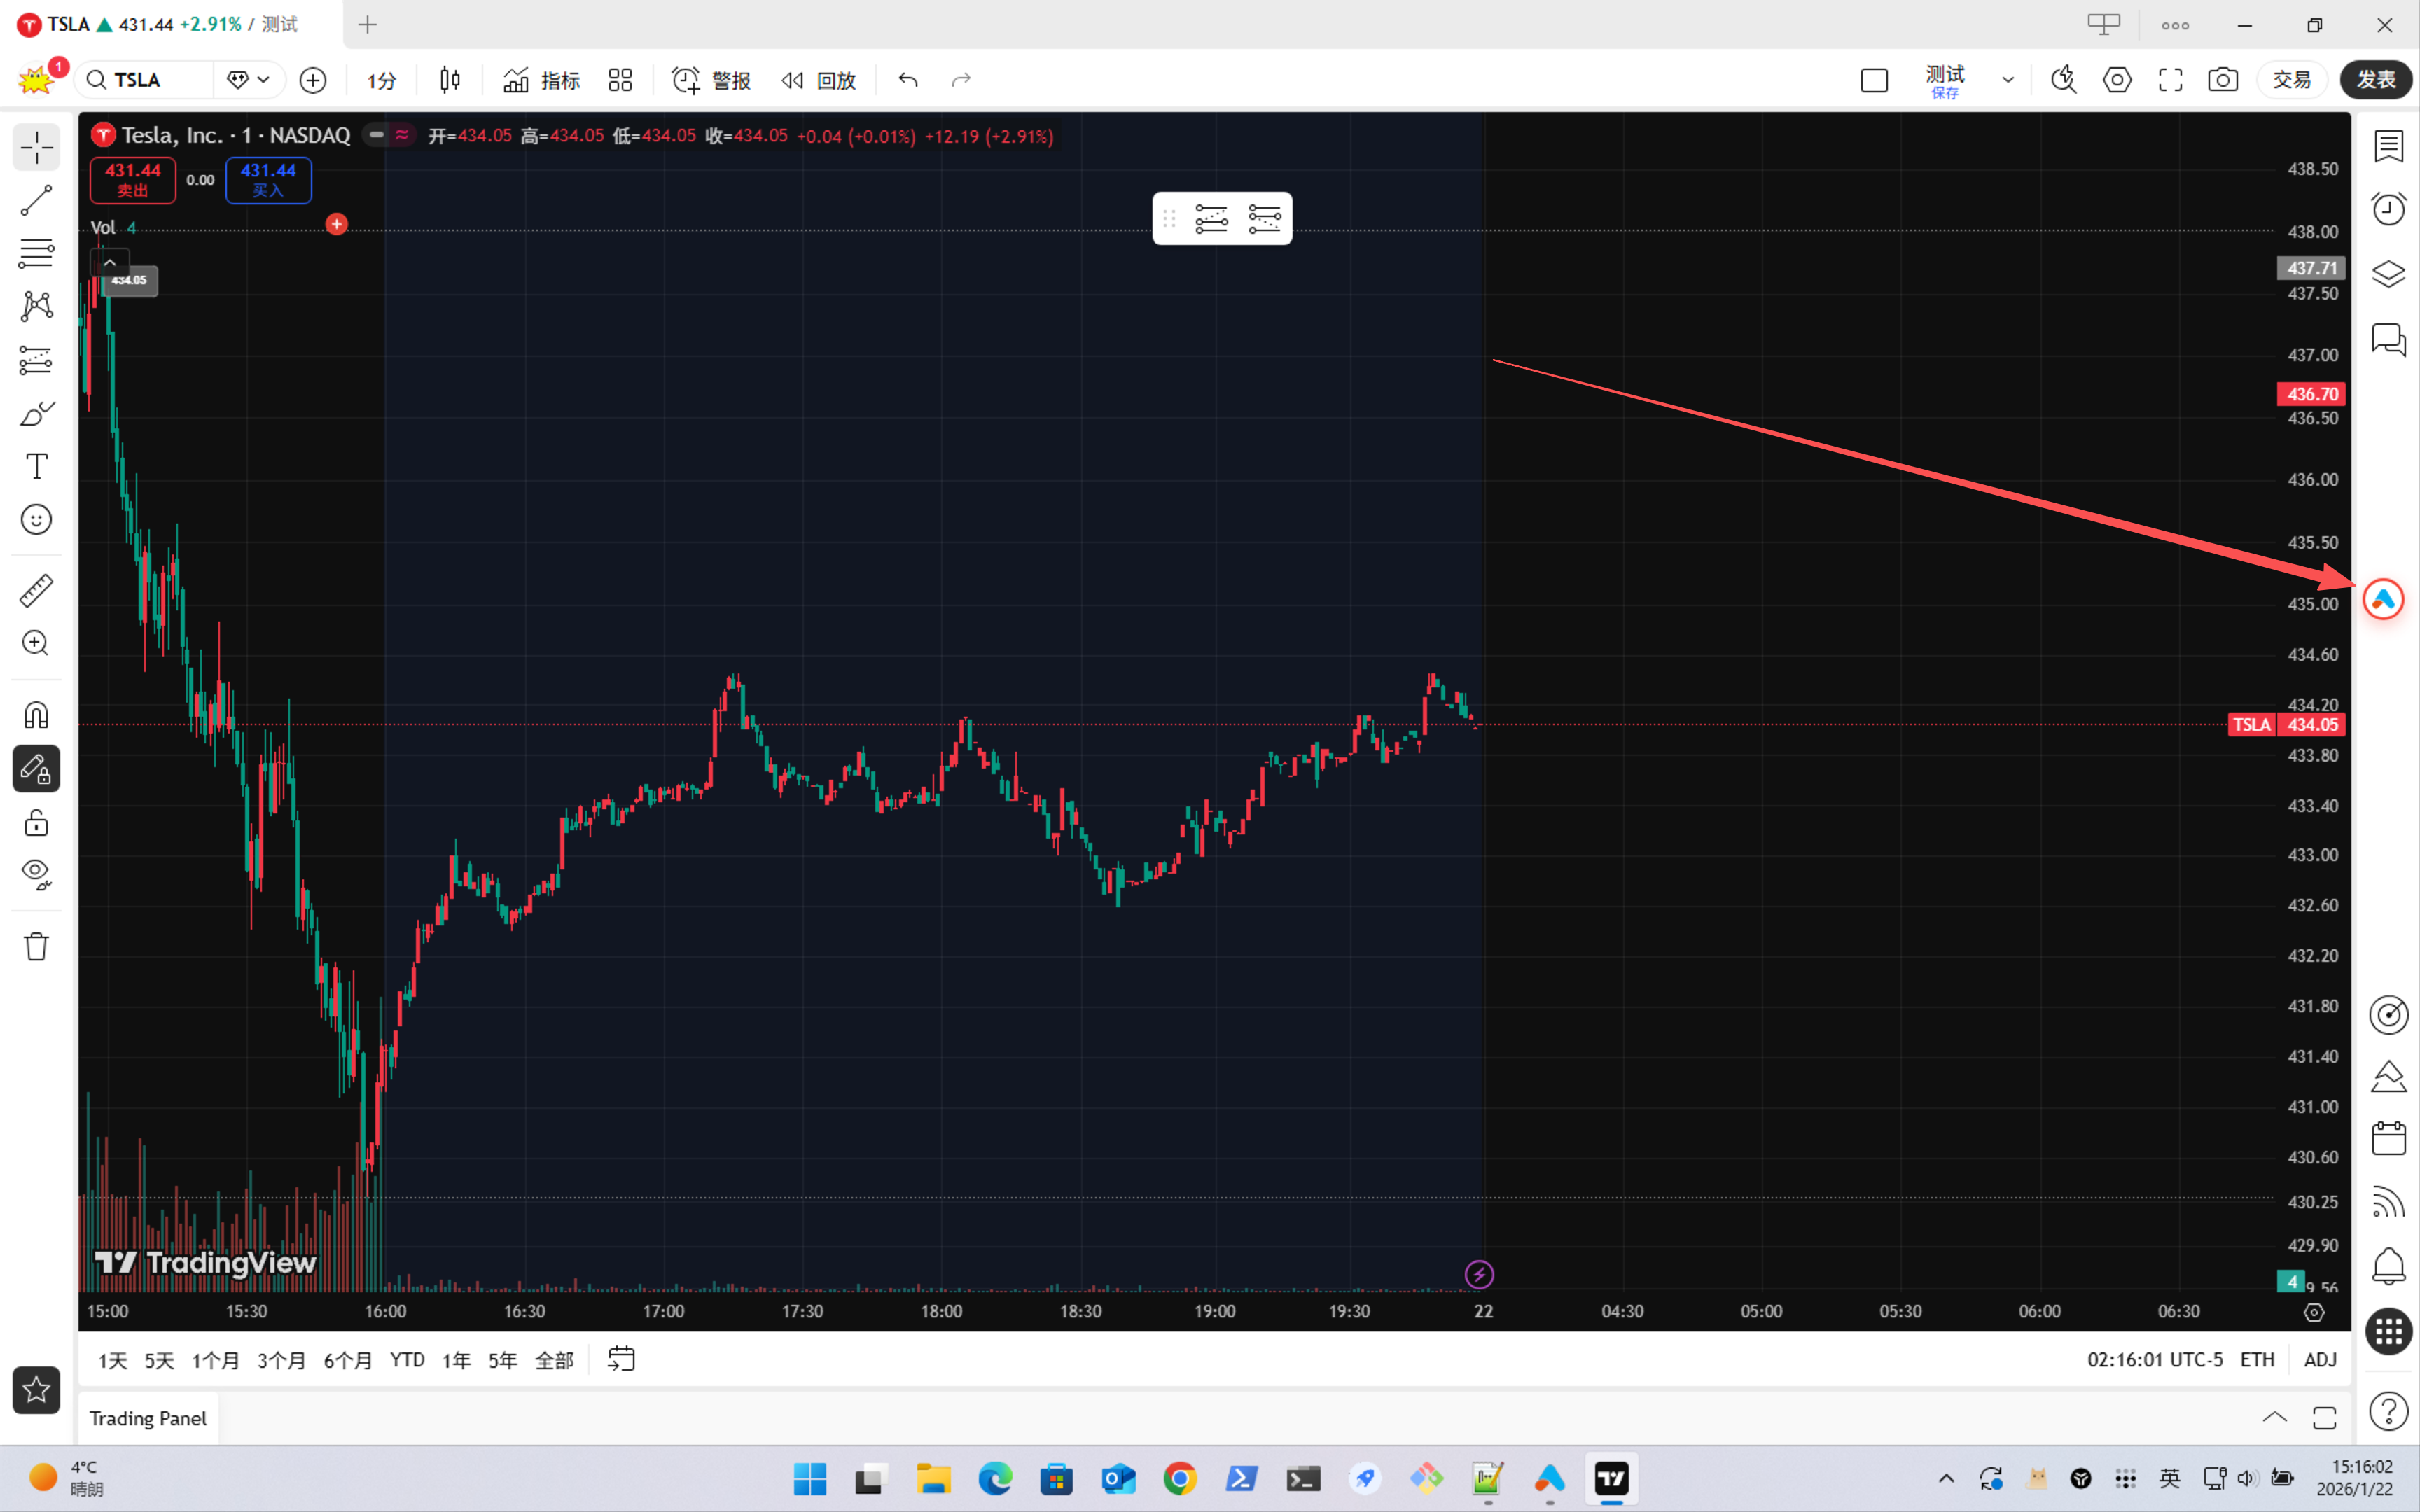Collapse the Trading Panel with chevron

pos(2274,1417)
